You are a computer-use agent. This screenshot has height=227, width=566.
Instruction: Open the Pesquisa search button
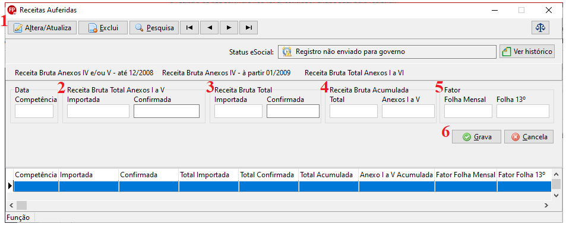pos(154,28)
